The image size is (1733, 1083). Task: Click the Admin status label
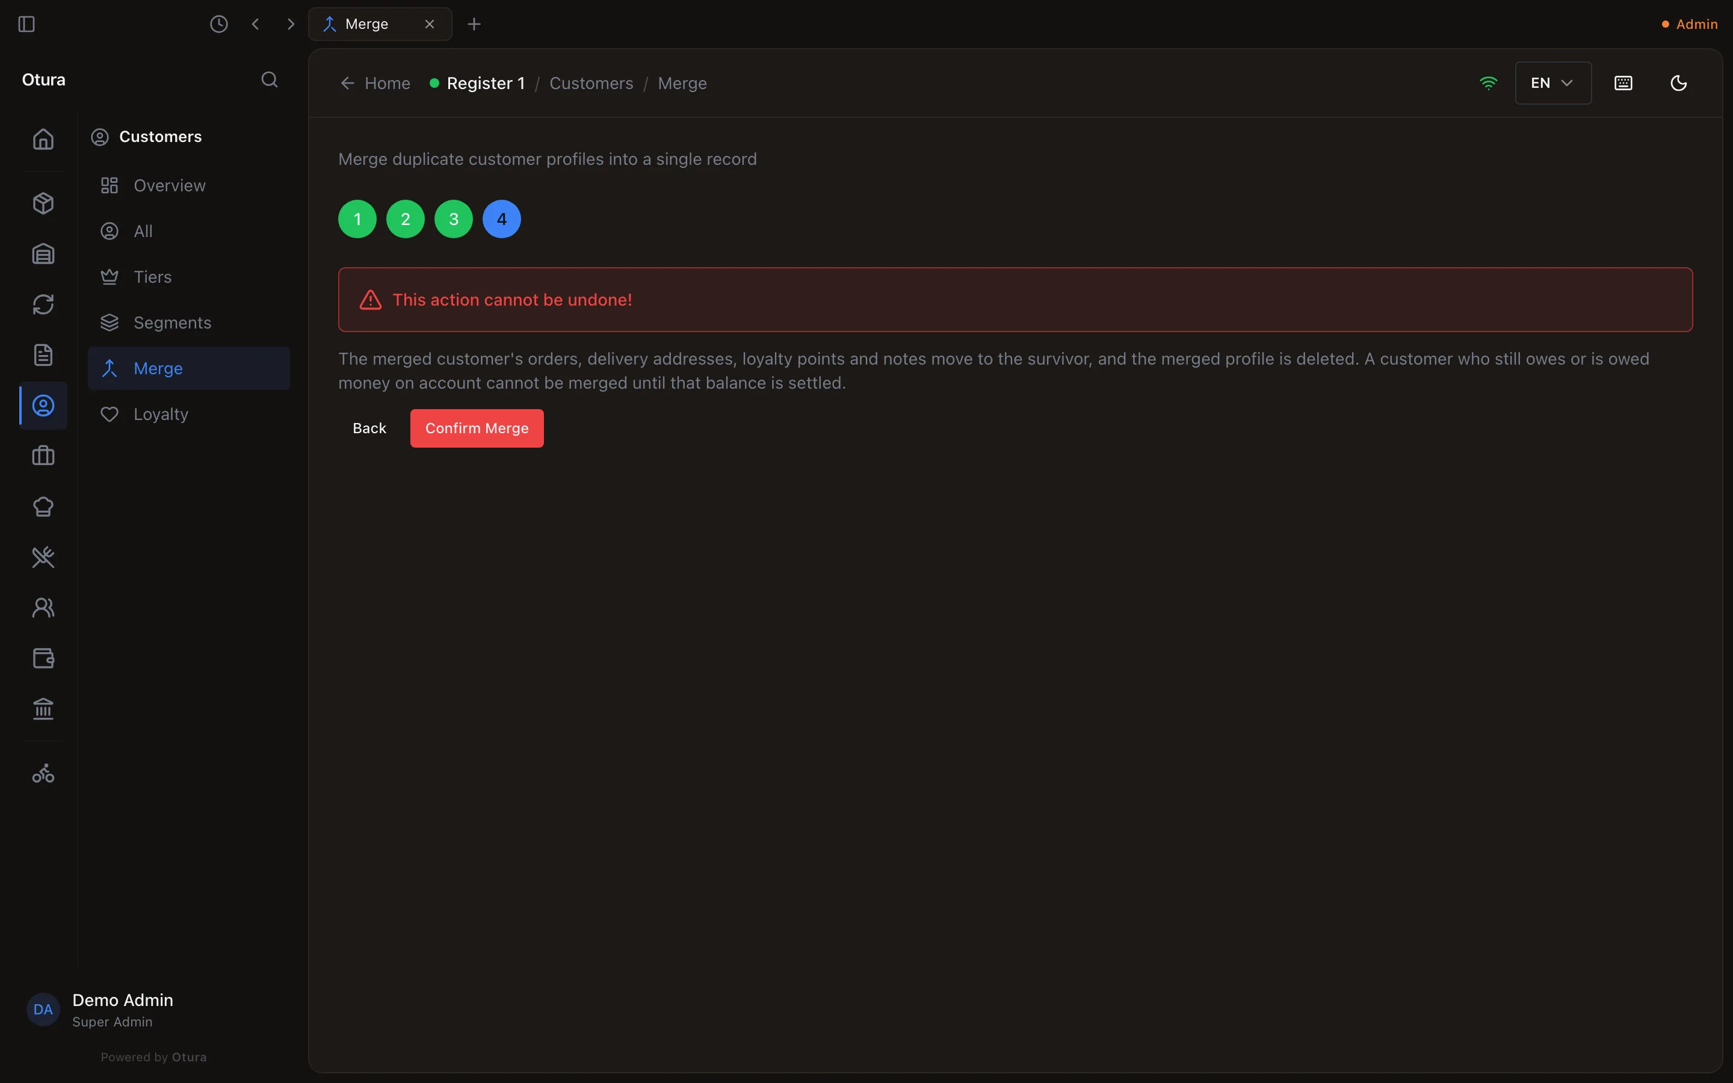point(1689,24)
